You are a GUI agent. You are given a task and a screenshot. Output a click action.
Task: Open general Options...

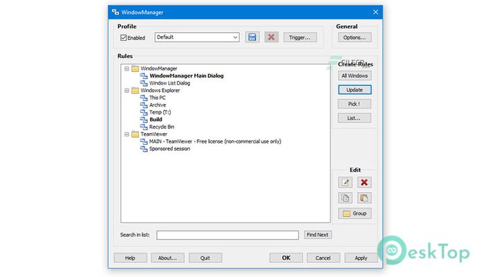[x=355, y=37]
